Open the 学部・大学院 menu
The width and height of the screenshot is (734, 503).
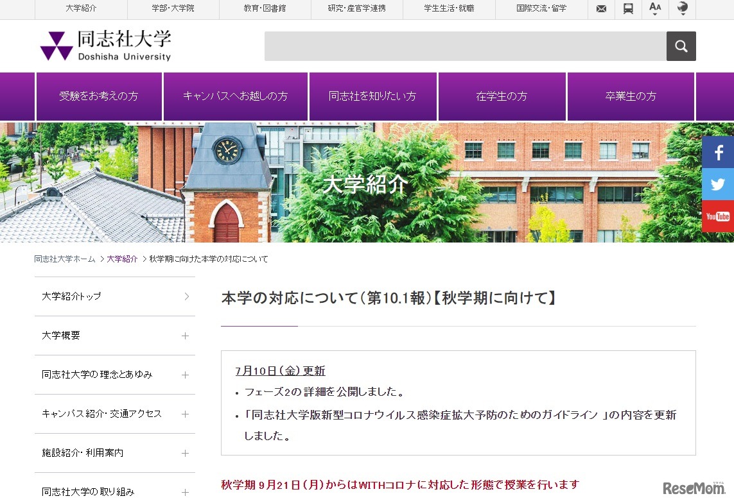coord(172,9)
